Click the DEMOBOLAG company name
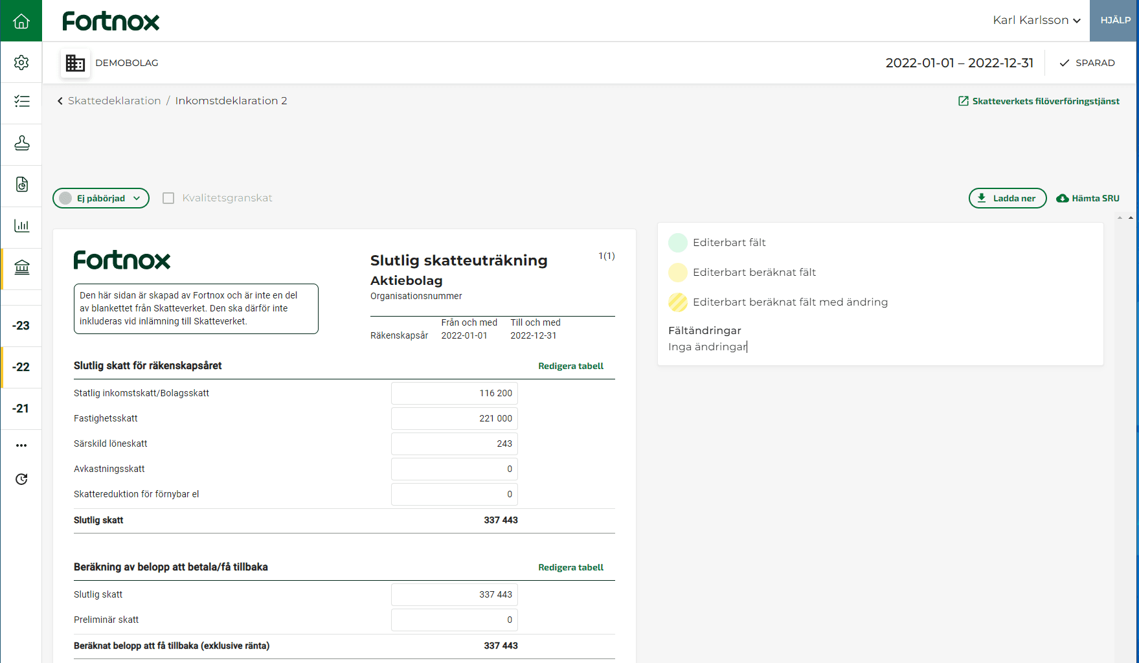 click(x=127, y=63)
